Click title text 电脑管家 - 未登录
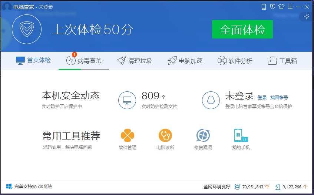 [x=33, y=7]
